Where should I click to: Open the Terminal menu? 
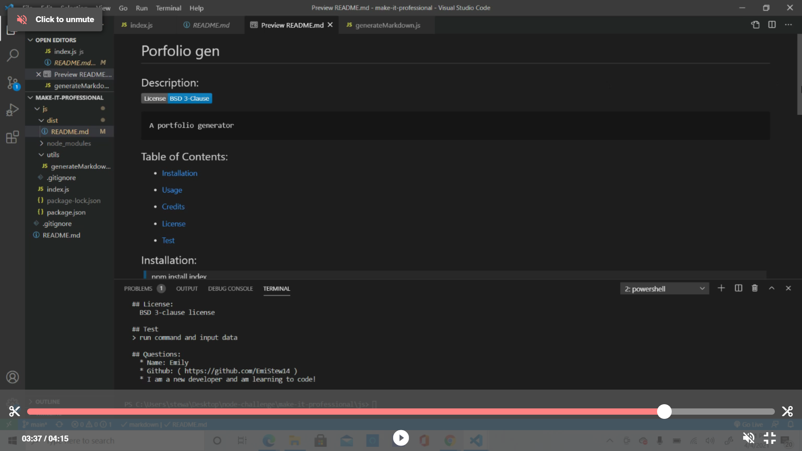(x=168, y=8)
